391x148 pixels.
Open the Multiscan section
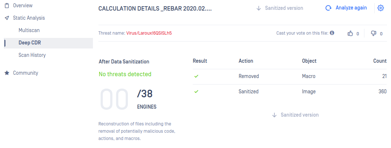(x=29, y=31)
